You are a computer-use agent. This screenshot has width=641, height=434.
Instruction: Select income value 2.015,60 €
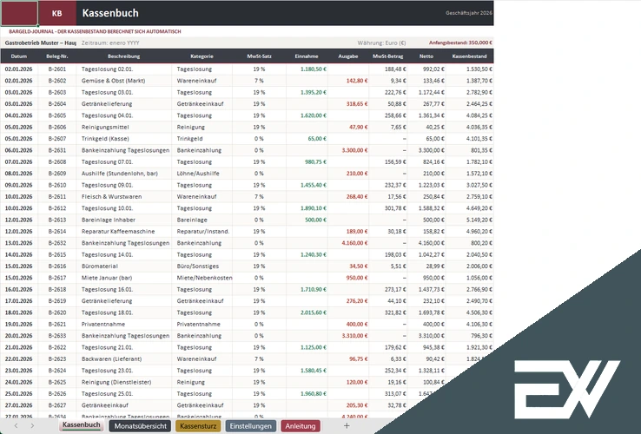[314, 312]
